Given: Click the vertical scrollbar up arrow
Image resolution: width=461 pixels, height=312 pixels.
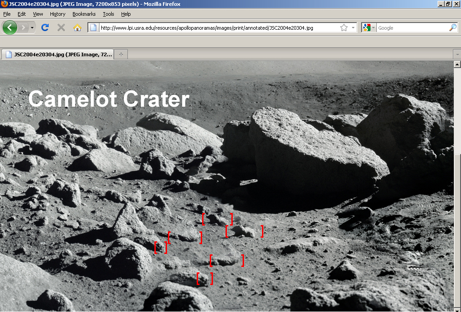Looking at the screenshot, I should tap(457, 64).
